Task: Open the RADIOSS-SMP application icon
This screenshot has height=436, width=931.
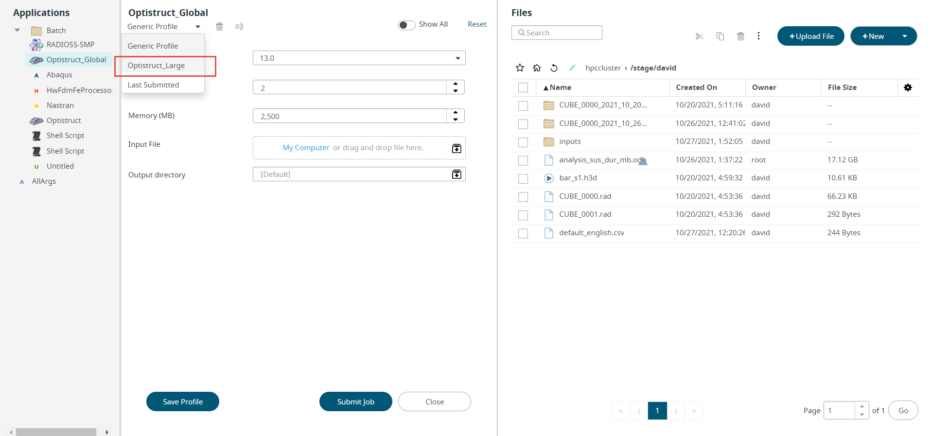Action: (36, 45)
